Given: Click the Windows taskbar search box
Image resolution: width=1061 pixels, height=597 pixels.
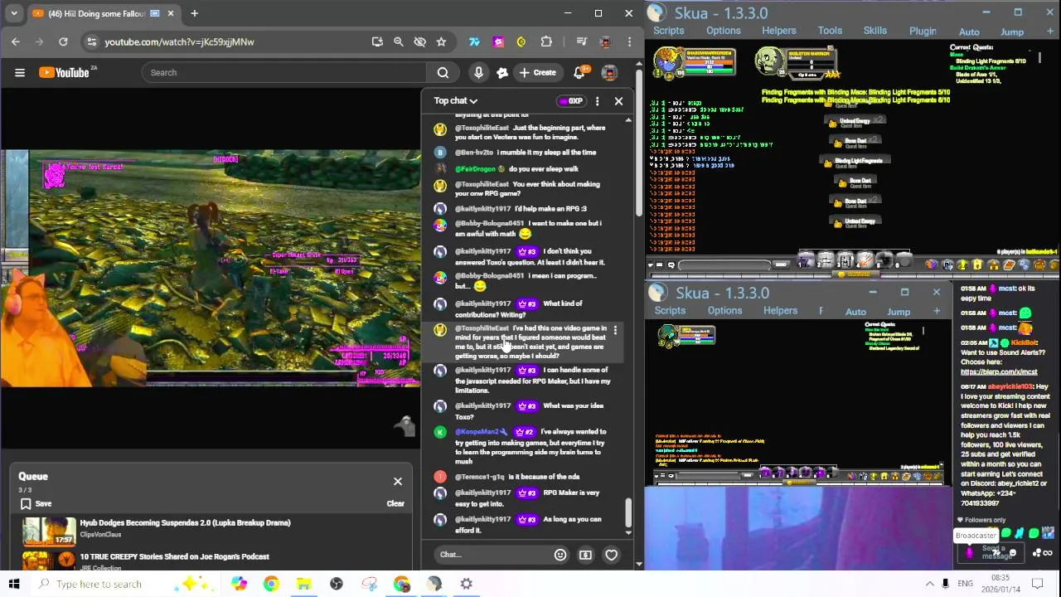Looking at the screenshot, I should coord(124,584).
